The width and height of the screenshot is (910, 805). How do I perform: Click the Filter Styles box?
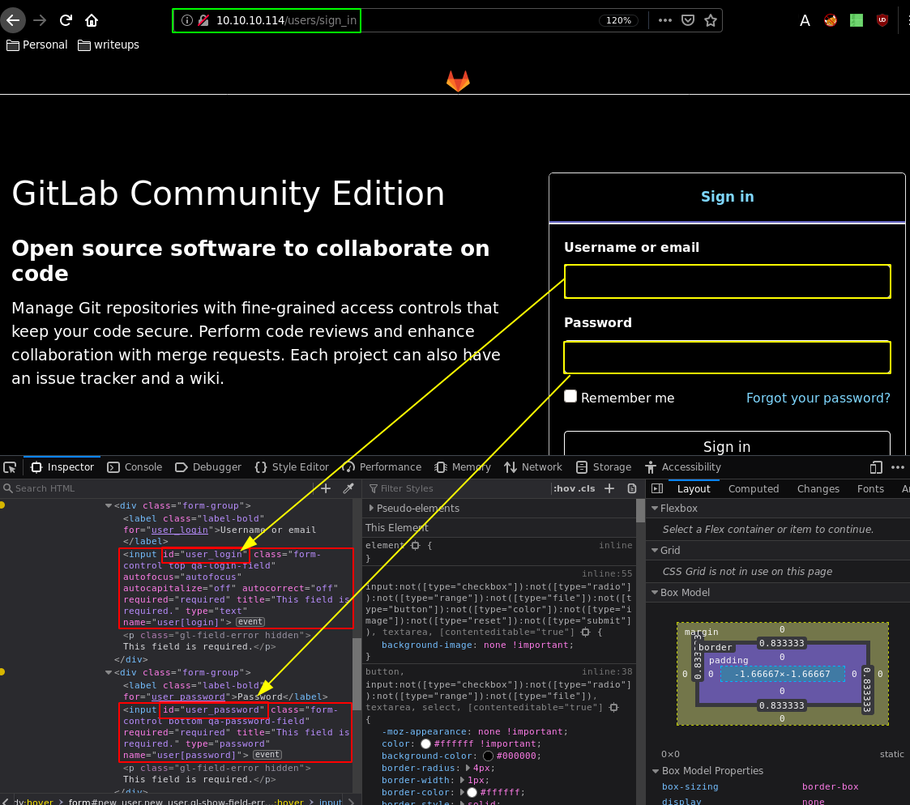(x=459, y=488)
